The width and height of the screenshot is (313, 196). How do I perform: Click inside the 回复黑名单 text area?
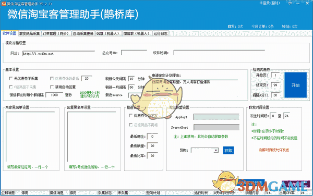pos(92,137)
